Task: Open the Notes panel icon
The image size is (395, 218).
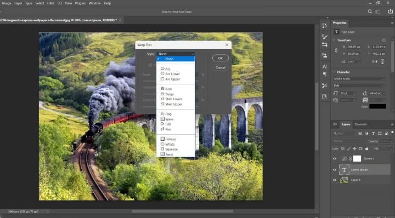Action: pyautogui.click(x=324, y=97)
